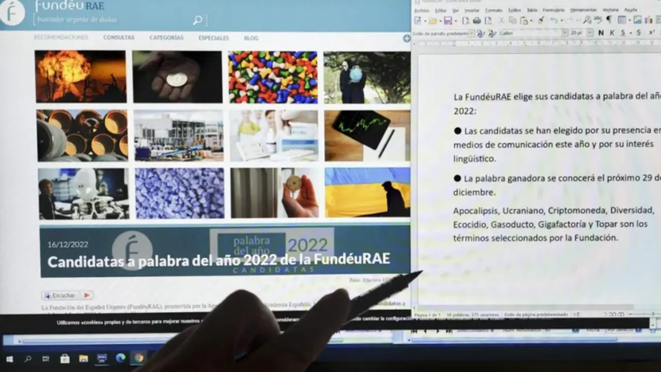Expand the Open file dropdown arrow
The image size is (661, 372).
(440, 21)
